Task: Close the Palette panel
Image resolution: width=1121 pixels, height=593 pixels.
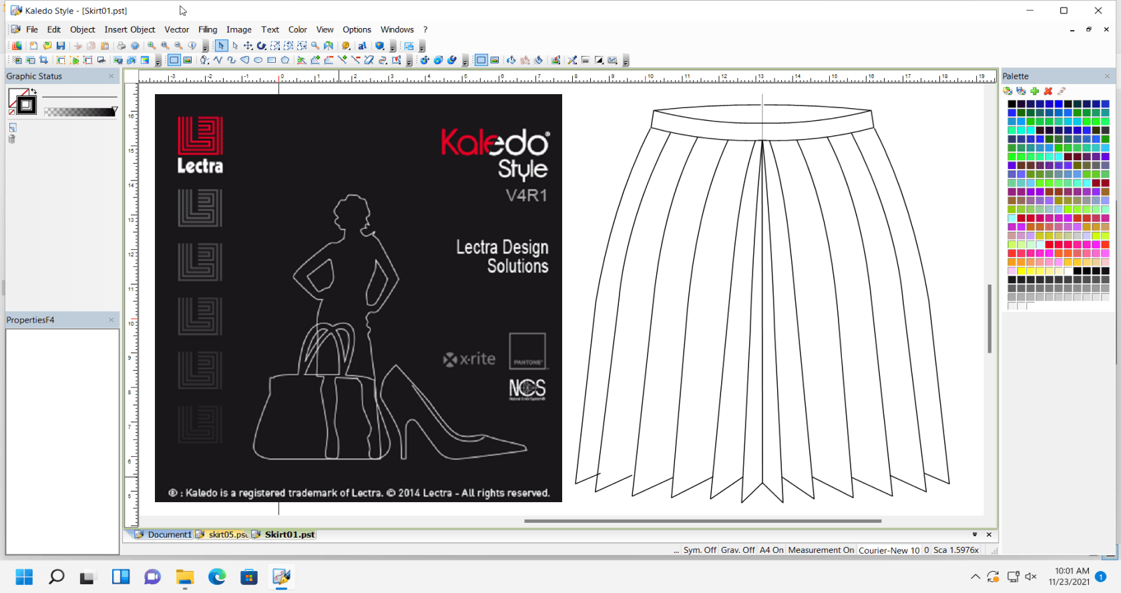Action: click(x=1107, y=76)
